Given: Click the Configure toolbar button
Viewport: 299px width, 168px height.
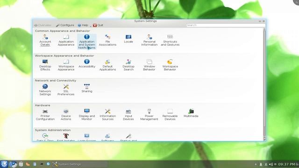Looking at the screenshot, I should [65, 25].
